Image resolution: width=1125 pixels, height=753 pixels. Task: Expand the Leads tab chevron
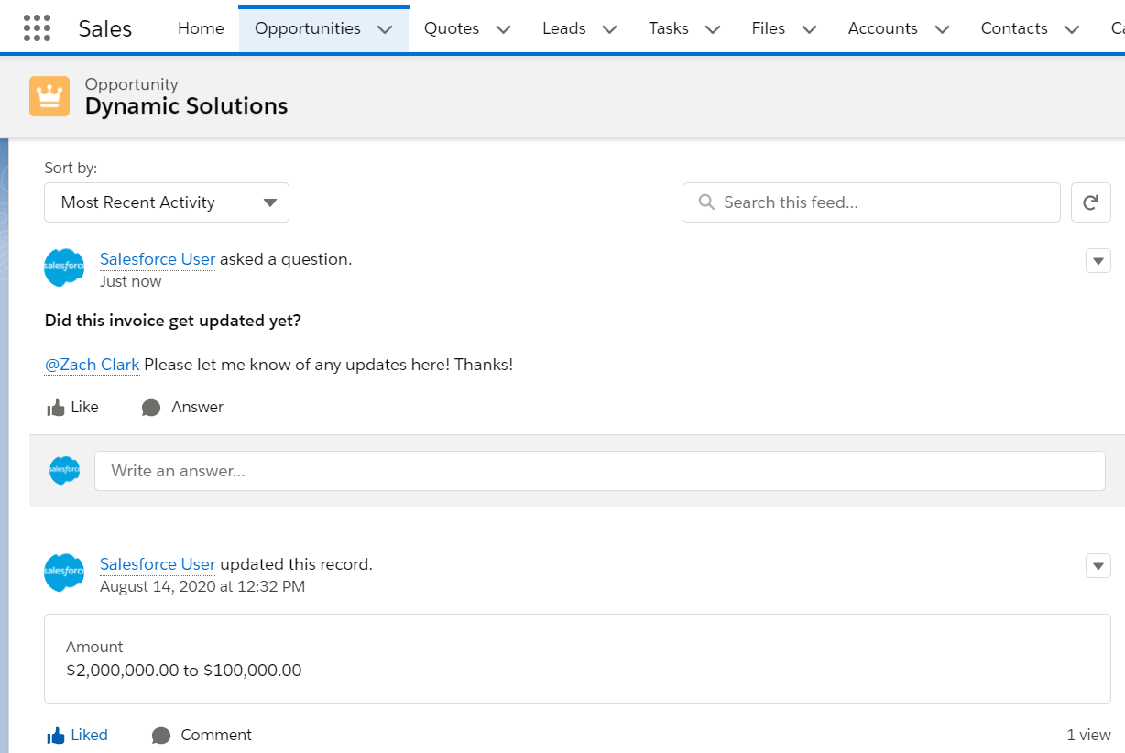tap(609, 29)
